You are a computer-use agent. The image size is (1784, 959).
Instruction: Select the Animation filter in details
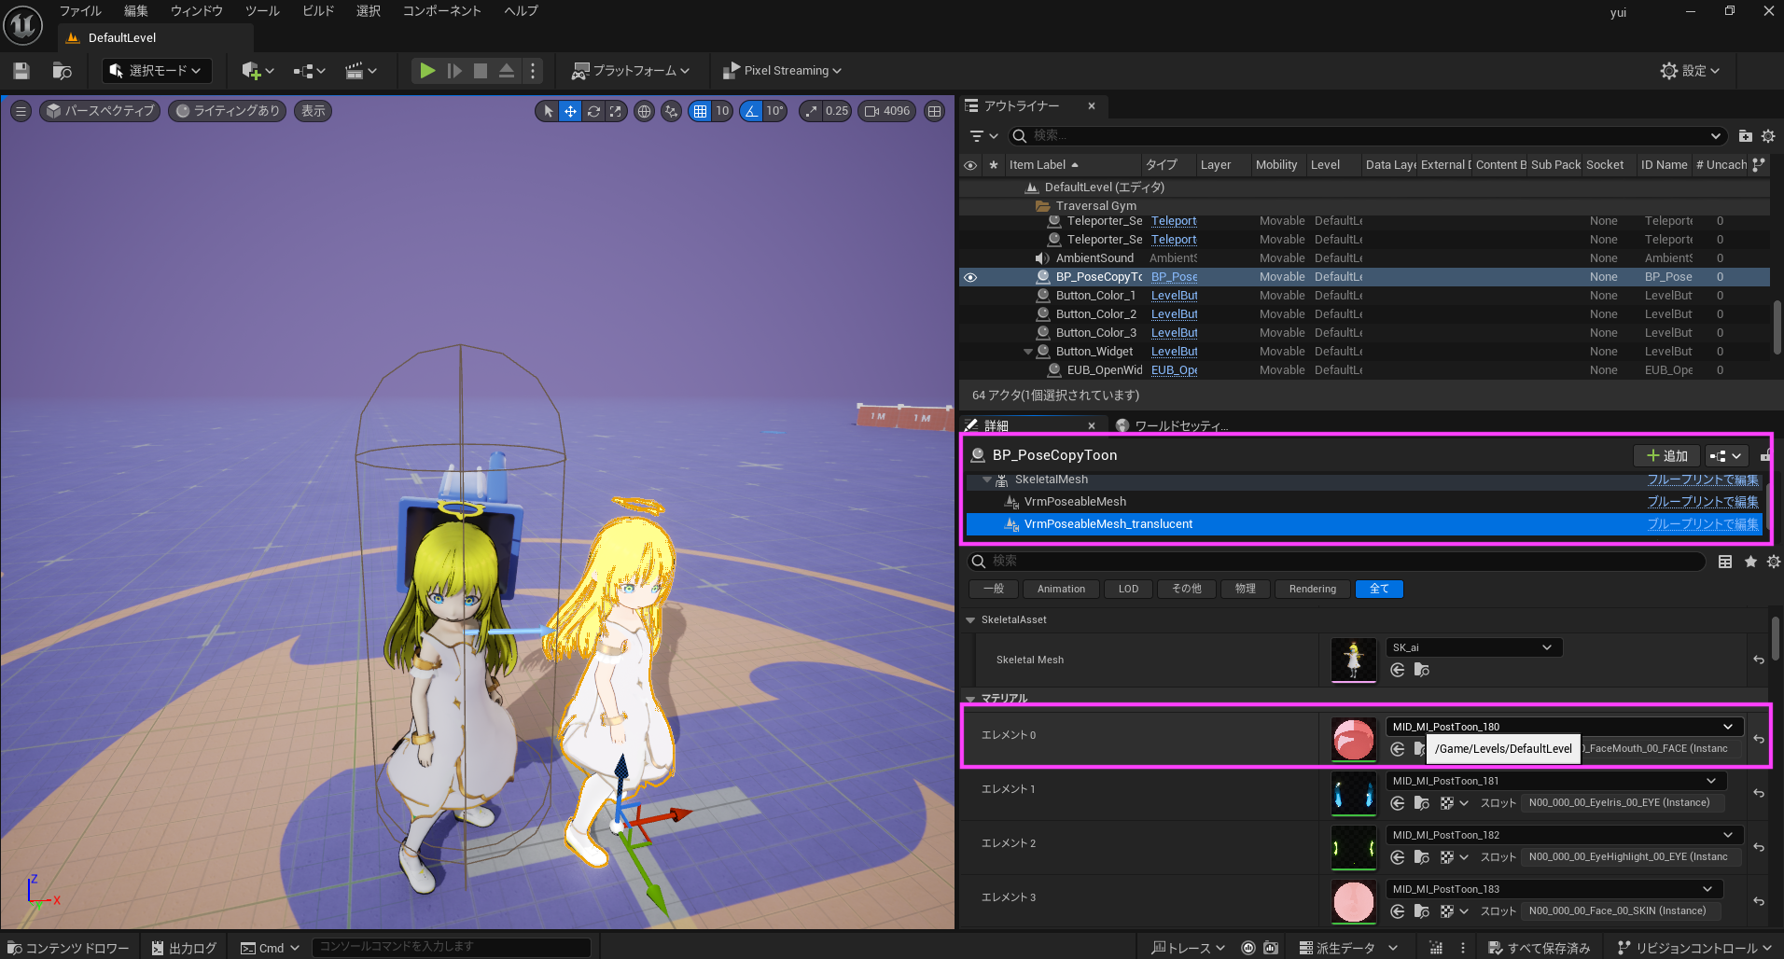pos(1061,590)
